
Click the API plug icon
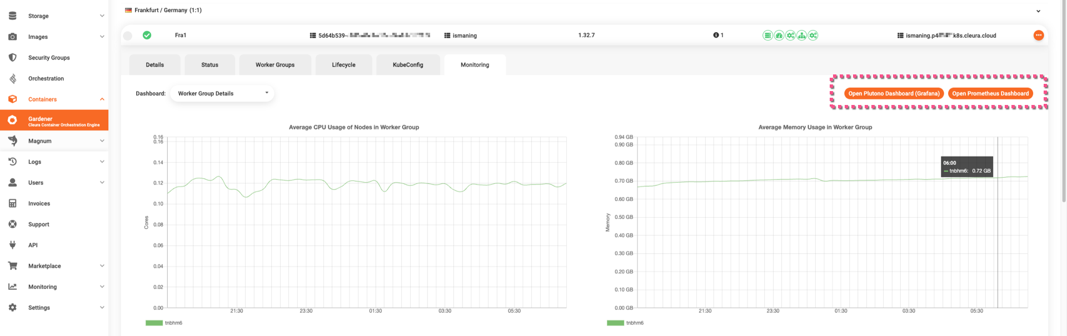click(x=12, y=245)
